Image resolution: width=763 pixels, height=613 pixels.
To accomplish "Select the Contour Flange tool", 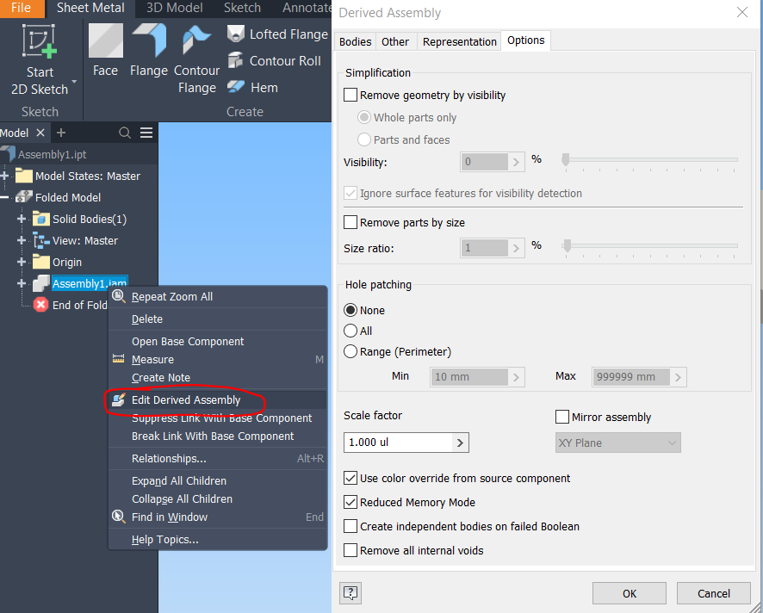I will [196, 59].
